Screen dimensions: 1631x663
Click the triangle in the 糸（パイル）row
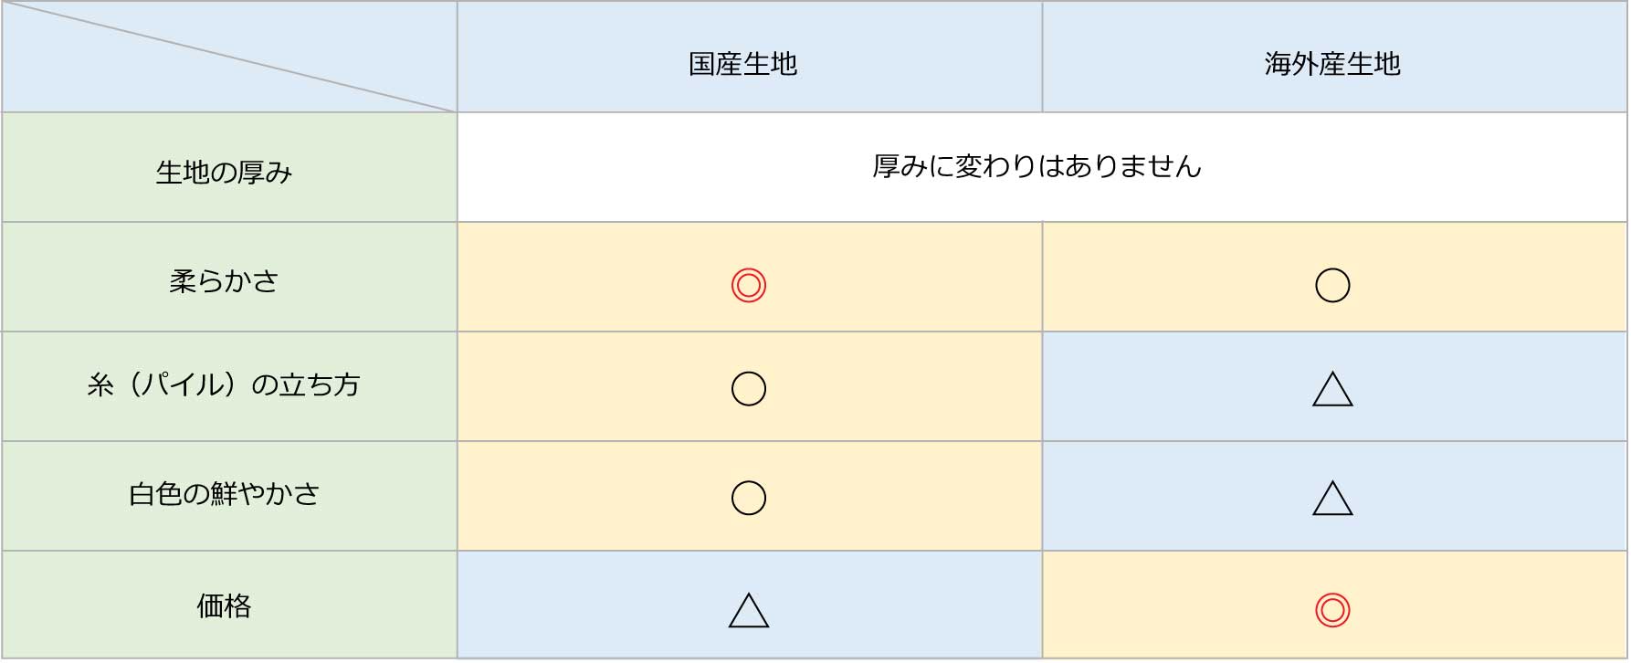click(x=1331, y=390)
